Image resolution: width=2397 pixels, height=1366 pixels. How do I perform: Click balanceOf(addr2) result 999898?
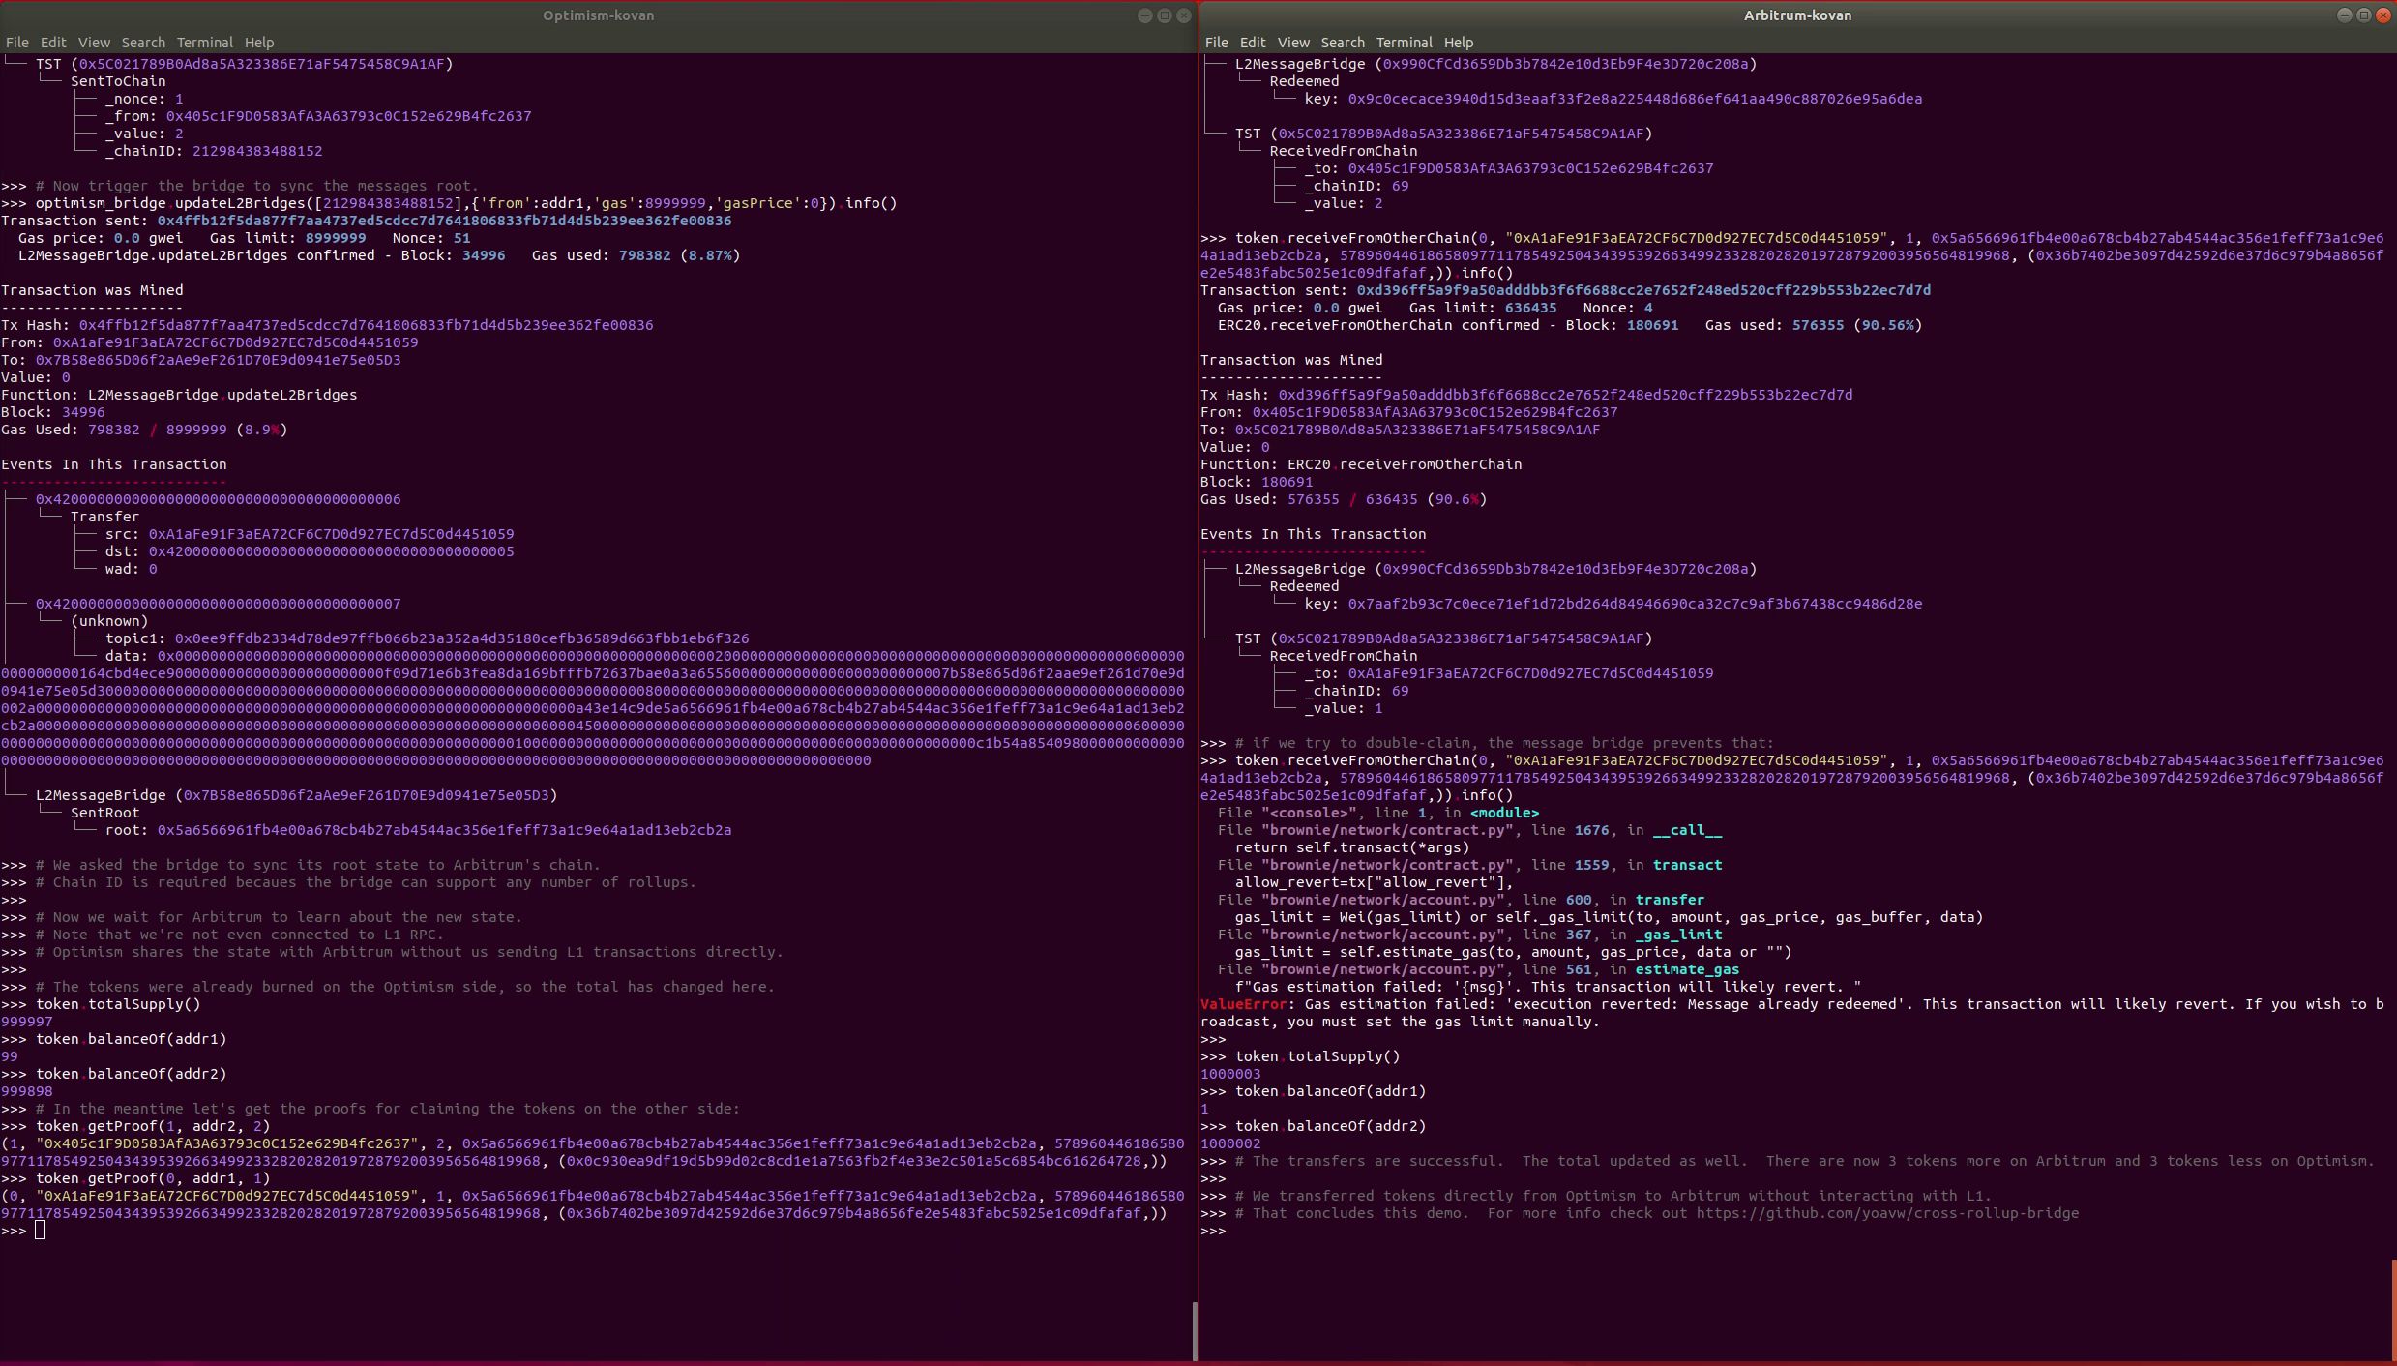(x=27, y=1091)
